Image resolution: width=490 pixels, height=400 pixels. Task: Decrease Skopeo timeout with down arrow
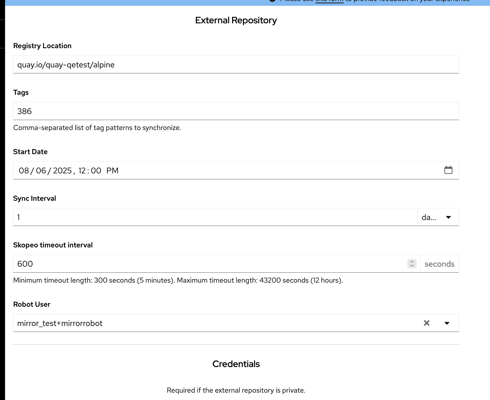click(x=412, y=266)
